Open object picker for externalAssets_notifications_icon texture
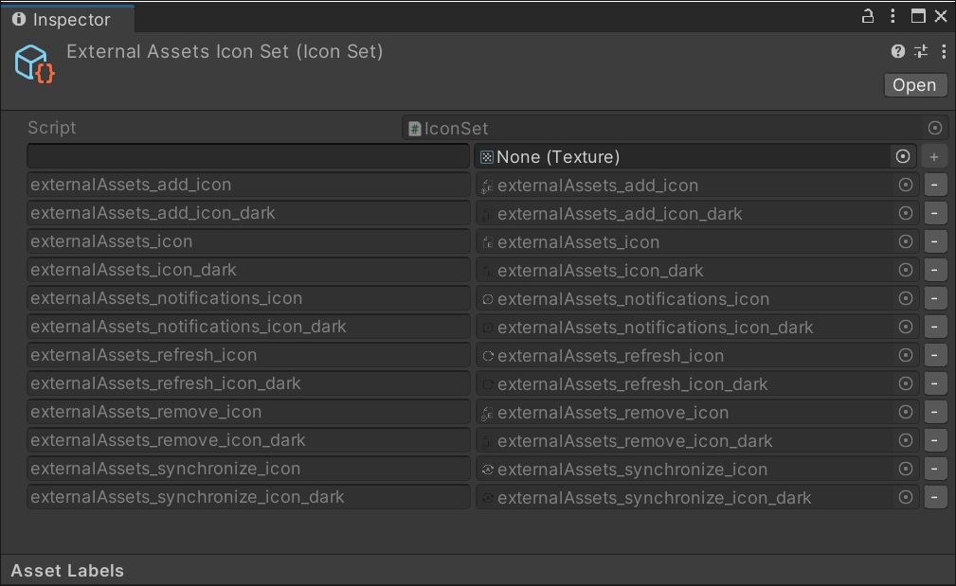Image resolution: width=956 pixels, height=586 pixels. pyautogui.click(x=903, y=298)
